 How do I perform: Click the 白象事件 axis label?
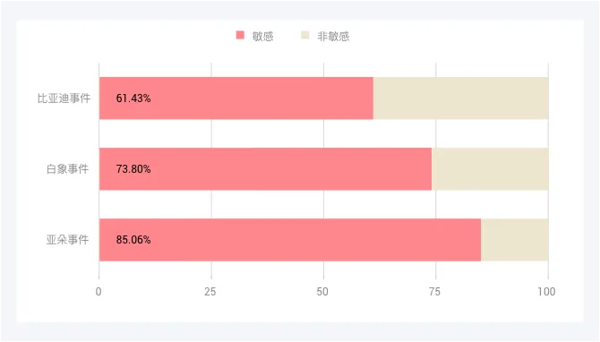pyautogui.click(x=68, y=169)
